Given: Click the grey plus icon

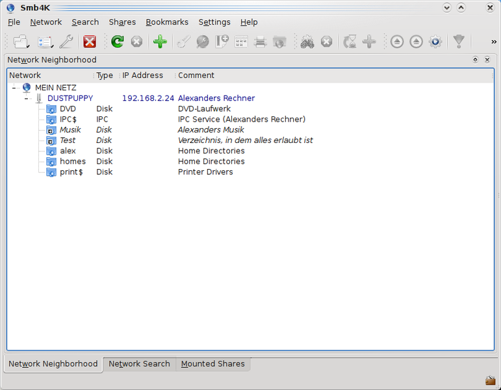Looking at the screenshot, I should pyautogui.click(x=369, y=42).
